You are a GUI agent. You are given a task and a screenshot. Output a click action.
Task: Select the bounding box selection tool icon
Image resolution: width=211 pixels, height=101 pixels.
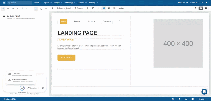8,8
